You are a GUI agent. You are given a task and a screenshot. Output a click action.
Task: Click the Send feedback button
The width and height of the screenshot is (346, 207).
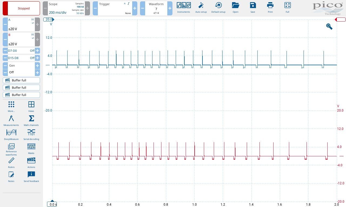click(31, 177)
